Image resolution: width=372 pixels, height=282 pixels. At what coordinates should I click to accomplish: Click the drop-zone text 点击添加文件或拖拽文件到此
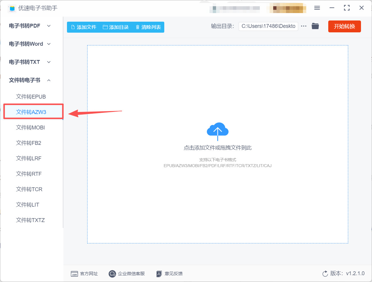point(218,148)
